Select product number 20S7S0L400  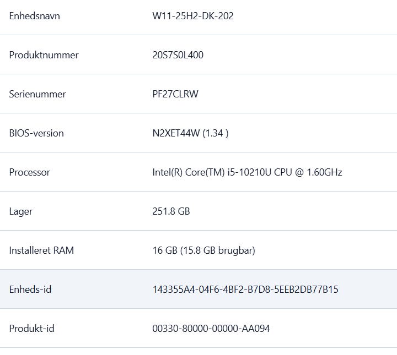[x=178, y=55]
